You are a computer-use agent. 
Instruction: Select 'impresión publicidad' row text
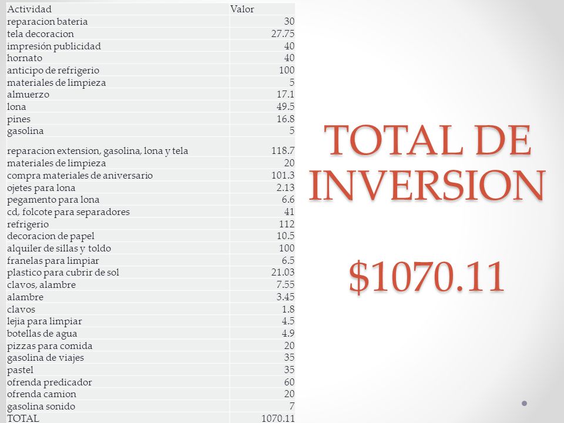[x=54, y=46]
